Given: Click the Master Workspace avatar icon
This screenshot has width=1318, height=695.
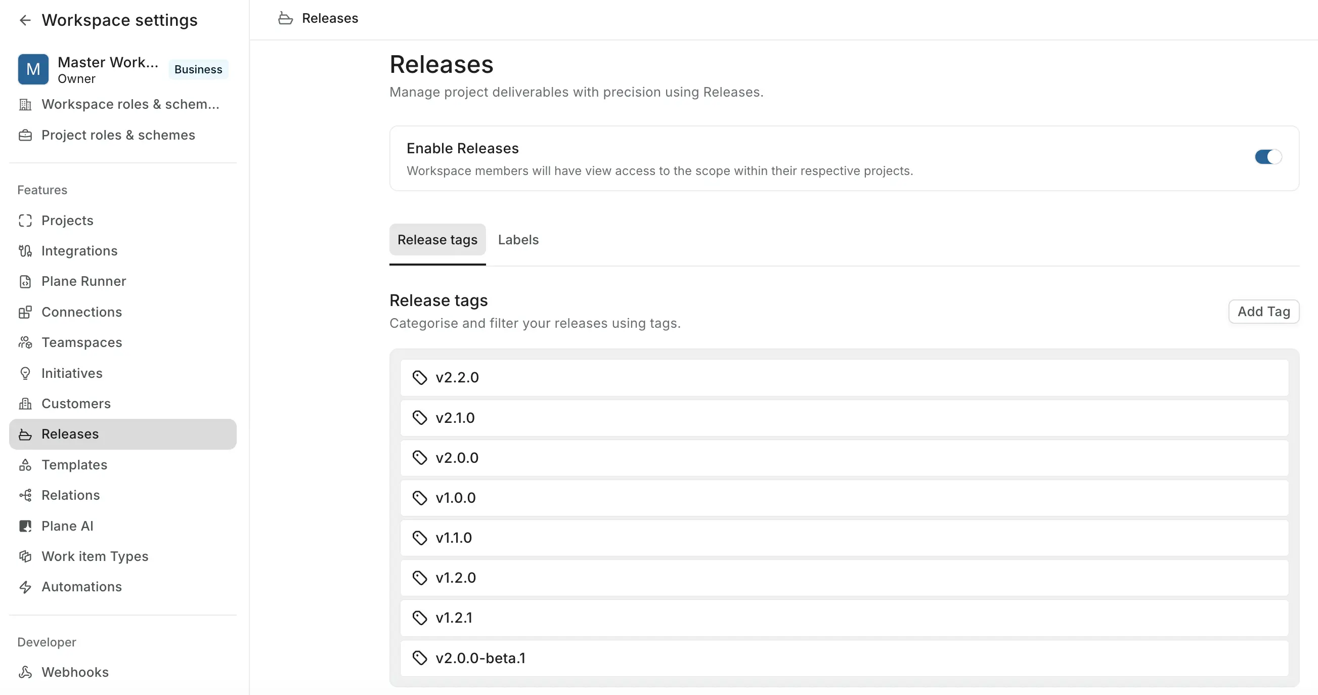Looking at the screenshot, I should pos(33,69).
